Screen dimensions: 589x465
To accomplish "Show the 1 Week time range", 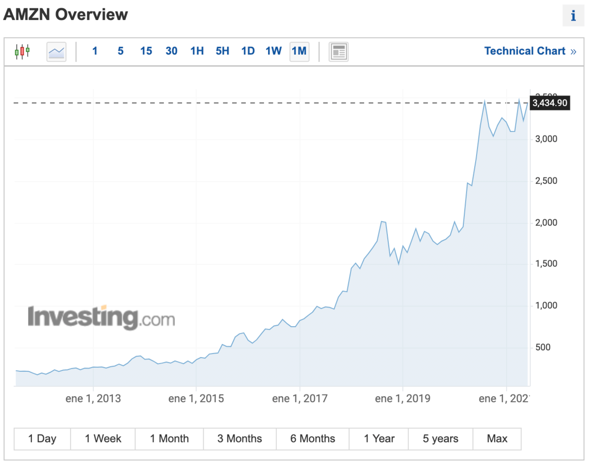I will (x=103, y=439).
